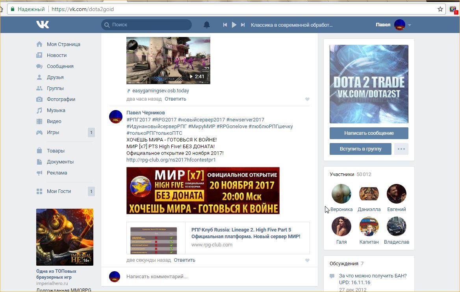
Task: Click the Павел avatar in header
Action: point(400,25)
